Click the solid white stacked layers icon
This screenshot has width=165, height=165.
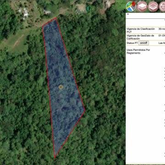142,6
